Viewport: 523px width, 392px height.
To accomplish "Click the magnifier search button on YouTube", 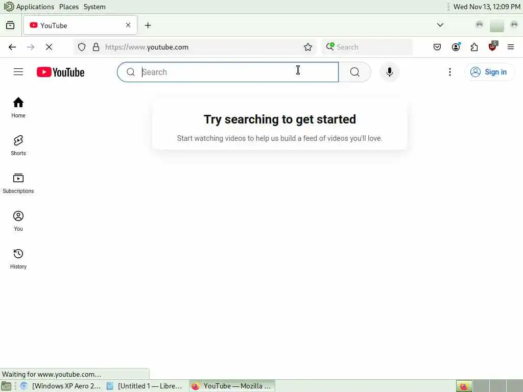I will tap(355, 72).
